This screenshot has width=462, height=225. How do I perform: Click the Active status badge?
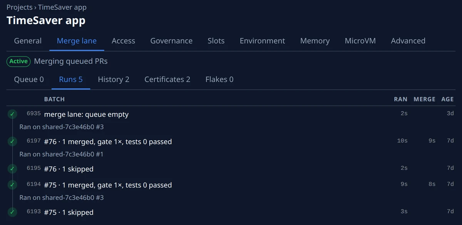[x=18, y=61]
